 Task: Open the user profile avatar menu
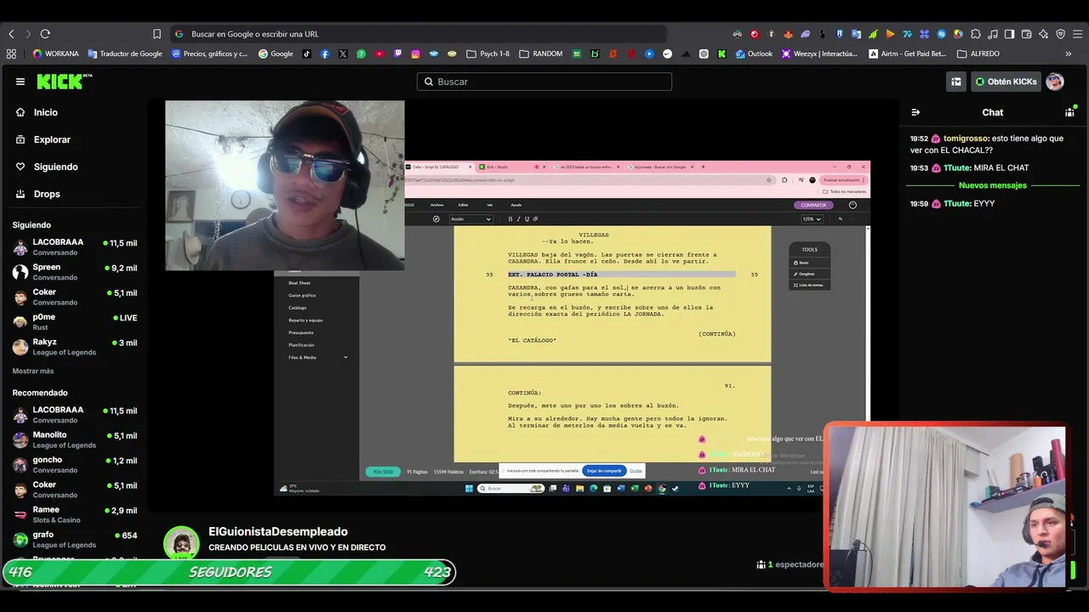1055,82
